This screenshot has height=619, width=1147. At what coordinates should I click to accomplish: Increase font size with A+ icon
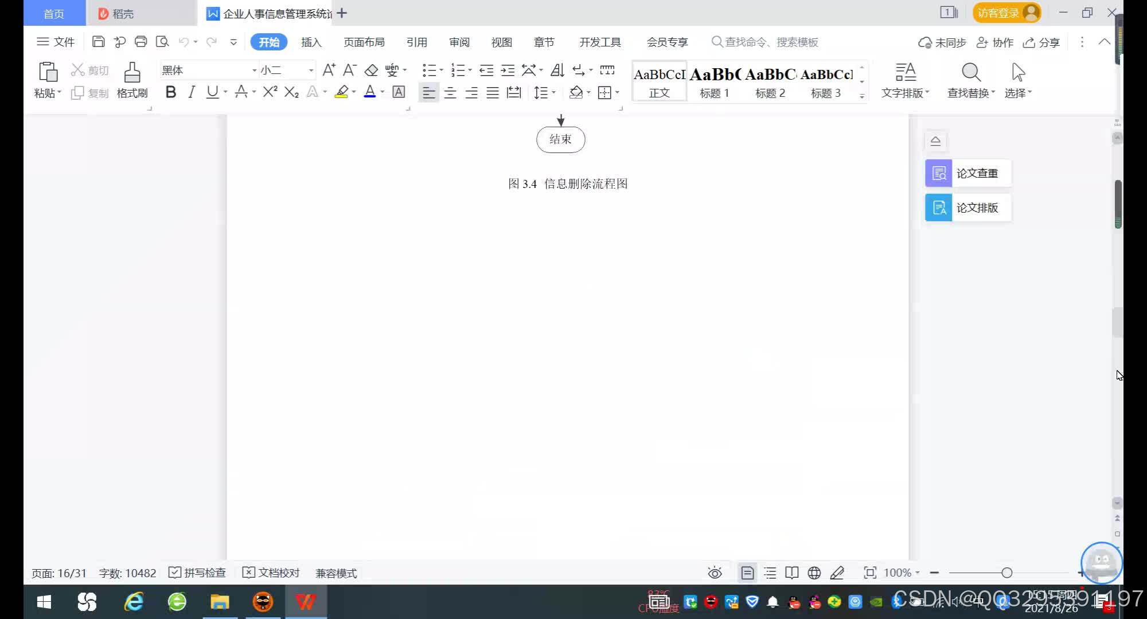pyautogui.click(x=329, y=70)
